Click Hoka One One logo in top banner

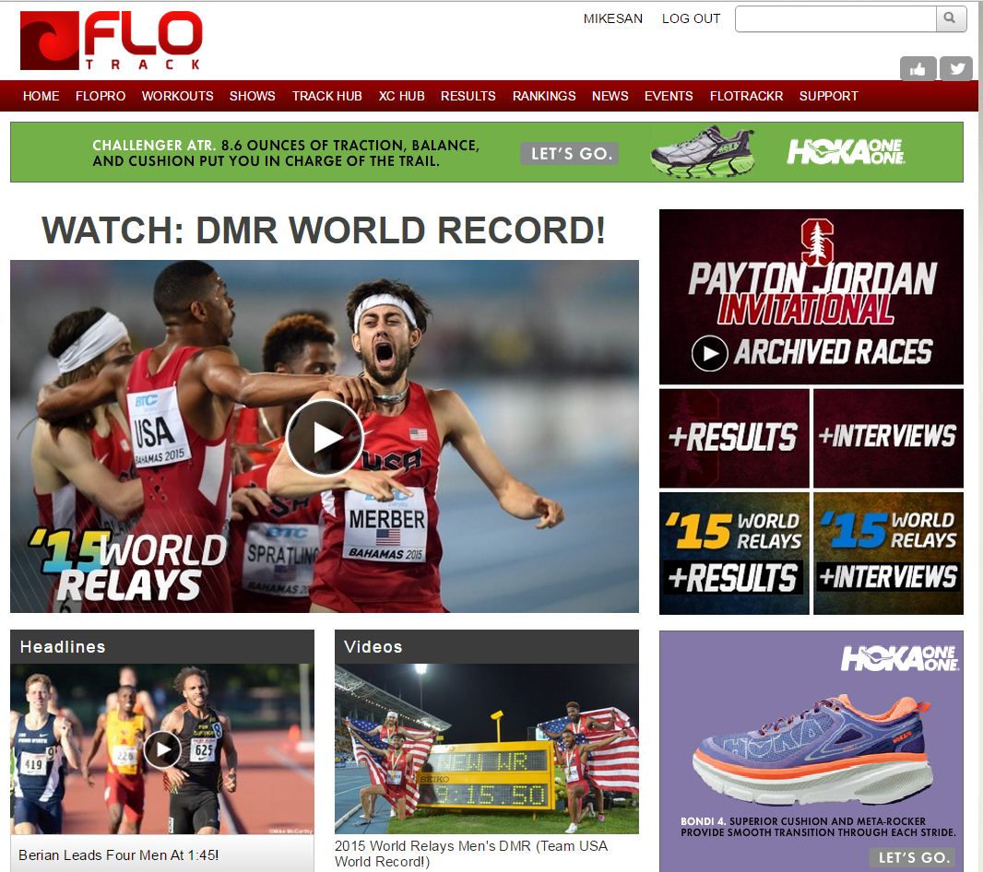[846, 152]
